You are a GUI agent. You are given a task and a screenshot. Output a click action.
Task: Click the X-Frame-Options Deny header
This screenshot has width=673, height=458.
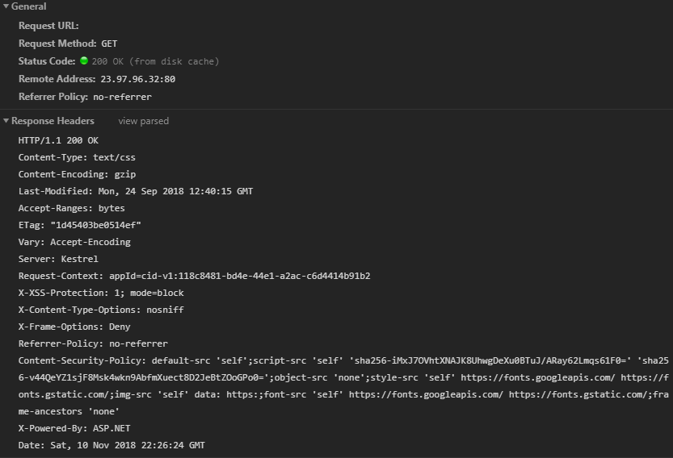tap(74, 327)
